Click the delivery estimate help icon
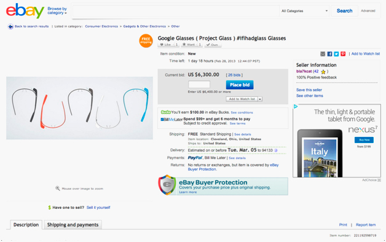This screenshot has height=242, width=386. pos(276,150)
